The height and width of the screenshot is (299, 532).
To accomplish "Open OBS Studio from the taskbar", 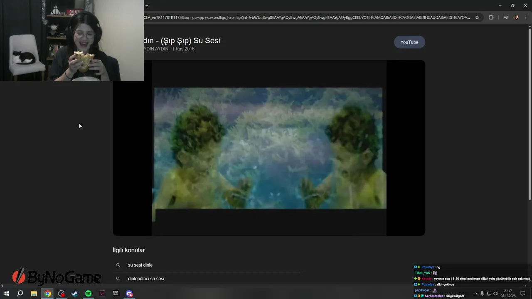I will point(62,294).
